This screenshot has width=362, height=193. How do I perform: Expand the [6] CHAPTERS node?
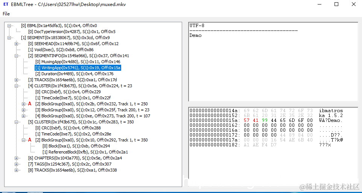click(x=17, y=158)
